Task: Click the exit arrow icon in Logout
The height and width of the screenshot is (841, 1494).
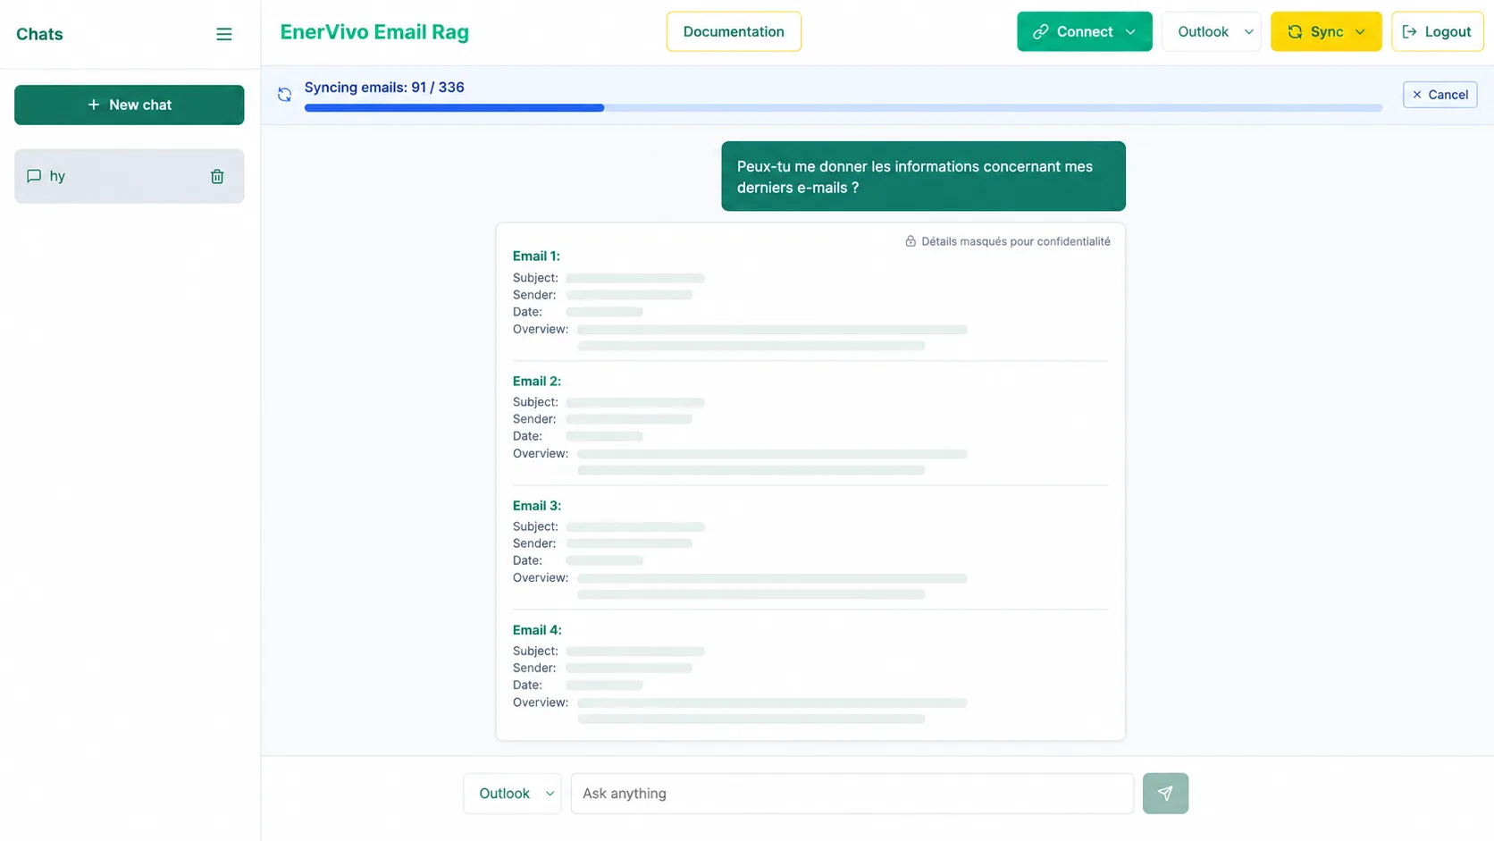Action: (x=1409, y=31)
